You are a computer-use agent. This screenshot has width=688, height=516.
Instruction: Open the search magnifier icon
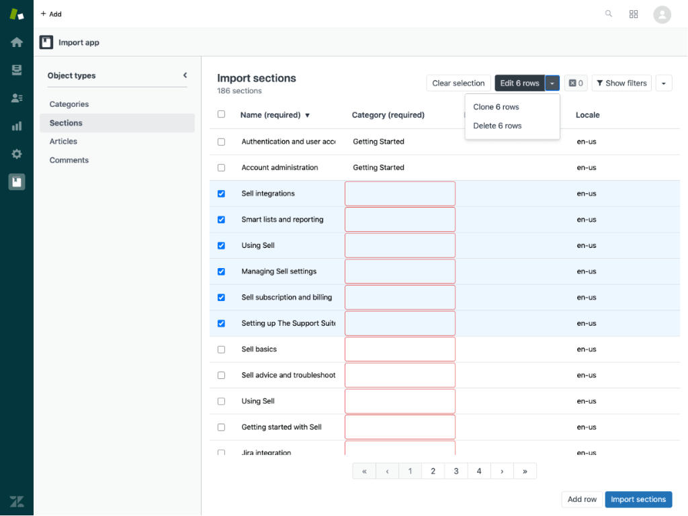point(608,13)
